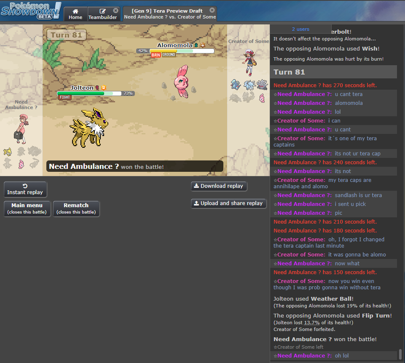Viewport: 405px width, 363px height.
Task: Click the Alolan Ninetales icon in the opponent's team
Action: pyautogui.click(x=249, y=84)
